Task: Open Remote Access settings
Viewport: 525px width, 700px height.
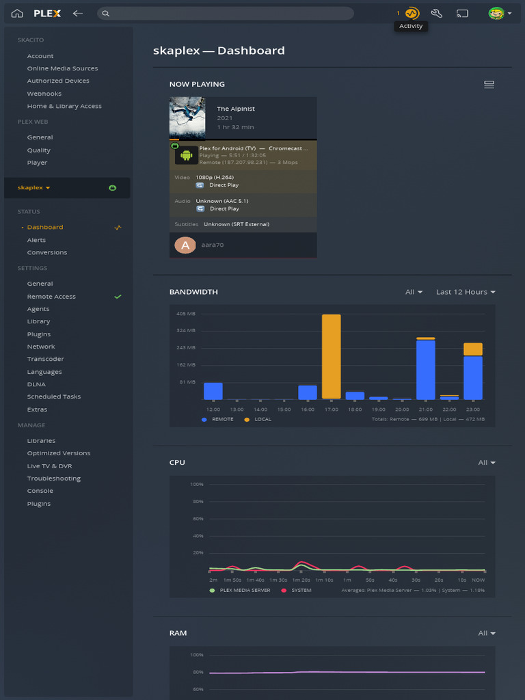Action: [51, 297]
